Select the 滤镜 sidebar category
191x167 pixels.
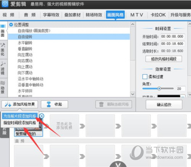click(3, 69)
